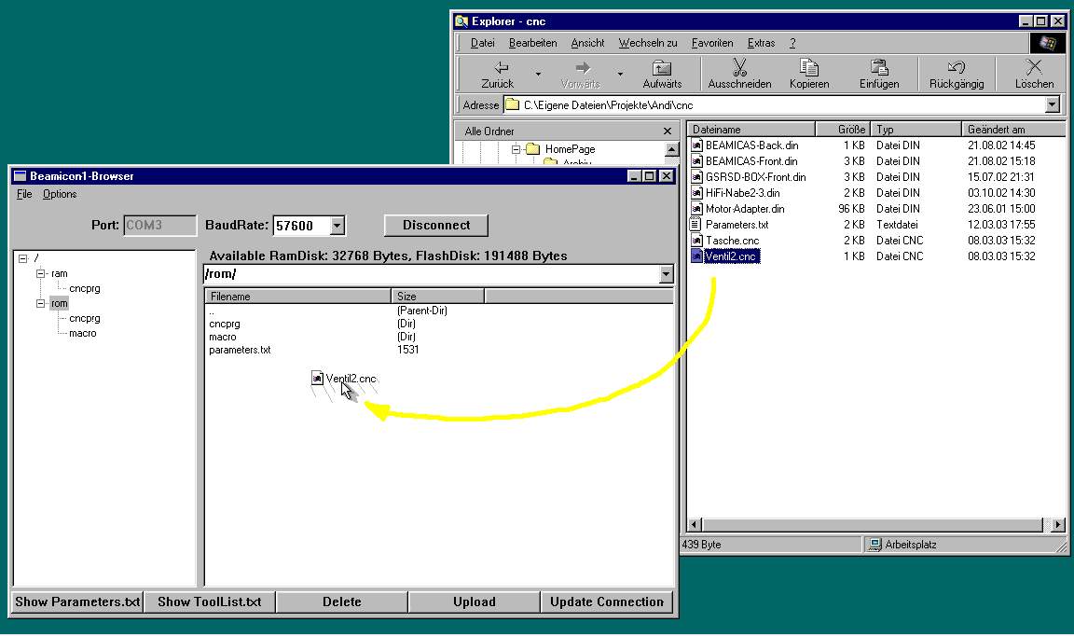Select parameters.txt in file list

[240, 350]
